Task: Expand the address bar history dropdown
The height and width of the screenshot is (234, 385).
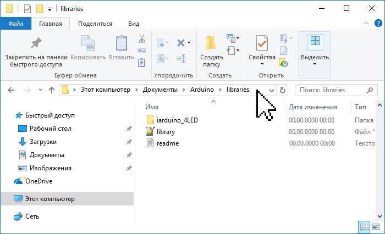Action: coord(271,90)
